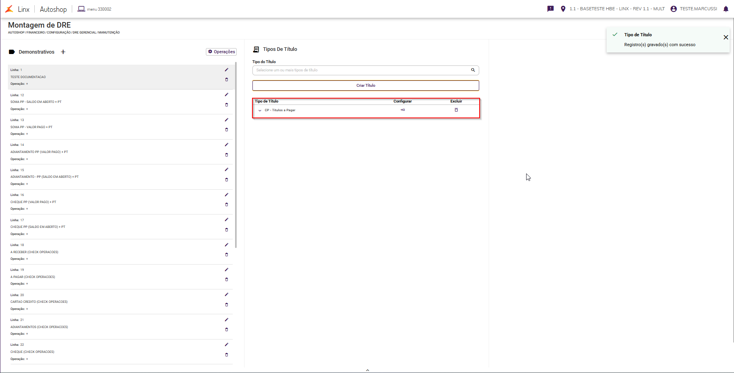Edit line 17 CHEQUE PP (SALDO EM ABERTO)
The width and height of the screenshot is (734, 373).
point(226,220)
